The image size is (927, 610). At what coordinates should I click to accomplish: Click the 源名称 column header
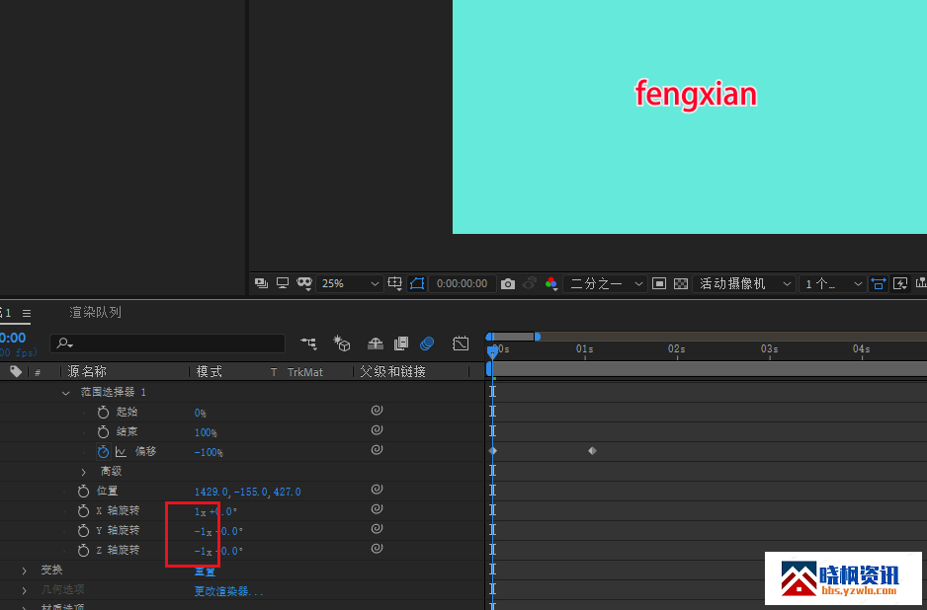pos(87,371)
